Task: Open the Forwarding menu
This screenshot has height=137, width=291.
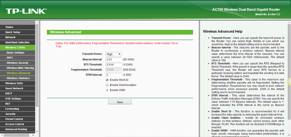Action: (17, 109)
